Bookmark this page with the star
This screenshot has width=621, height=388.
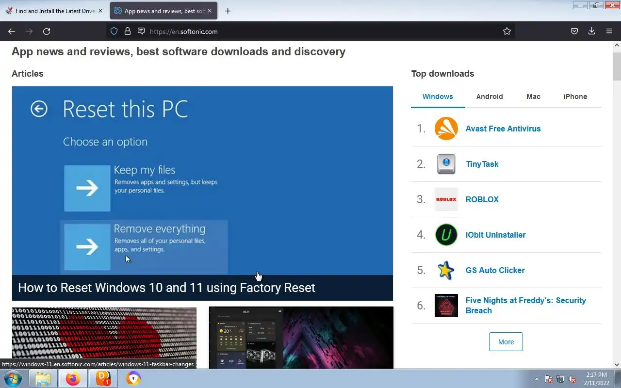(x=507, y=32)
